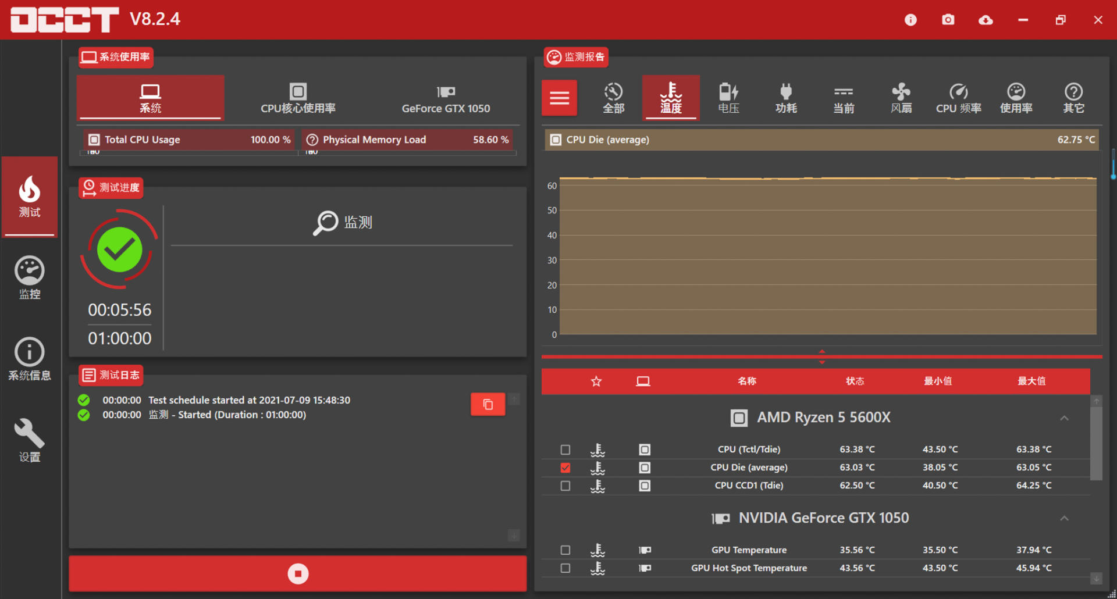Click the test log scroll up arrow
Screen dimensions: 1117x599
pos(514,399)
